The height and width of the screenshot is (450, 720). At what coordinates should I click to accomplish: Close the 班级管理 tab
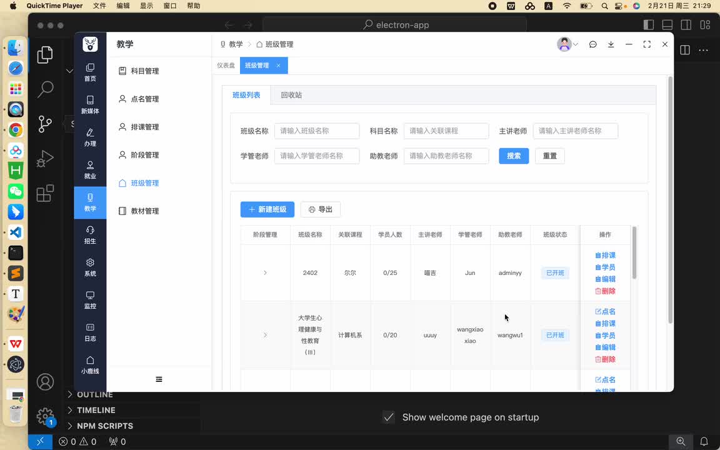278,66
